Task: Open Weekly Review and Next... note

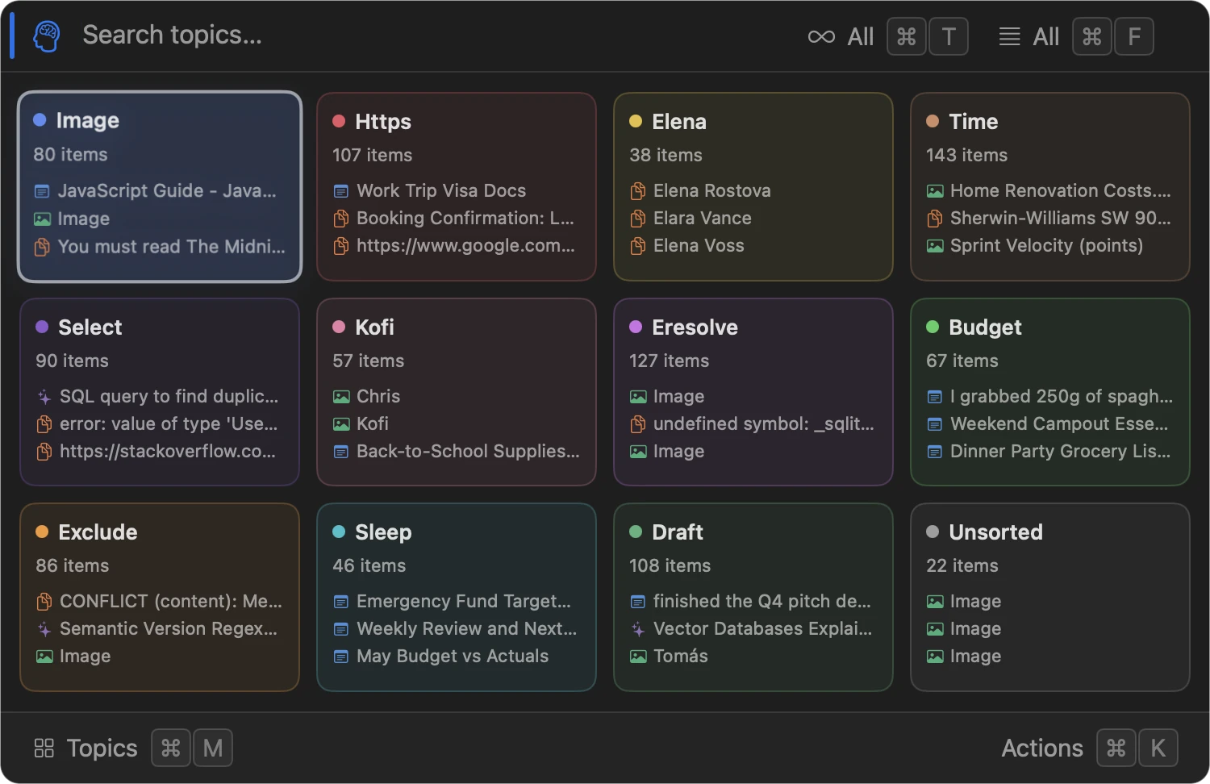Action: 467,629
